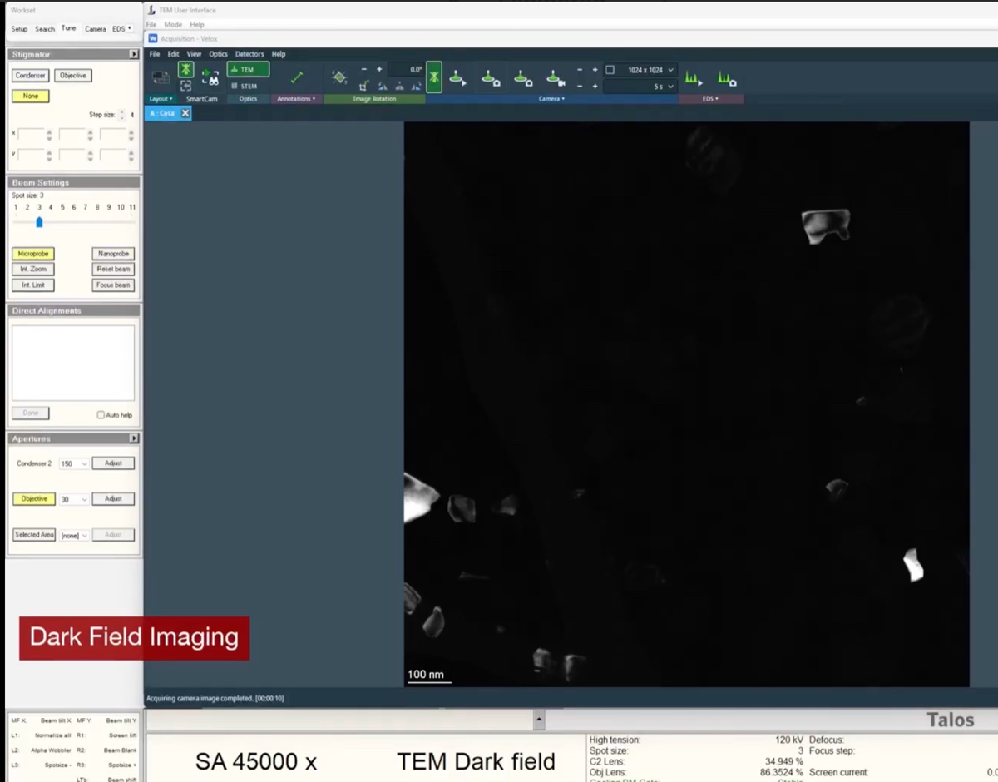This screenshot has height=782, width=998.
Task: Open the Selected Area aperture dropdown
Action: pos(73,535)
